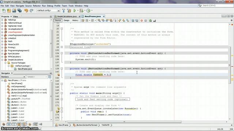
Task: Collapse the SimpleCalculations project node
Action: coord(2,60)
